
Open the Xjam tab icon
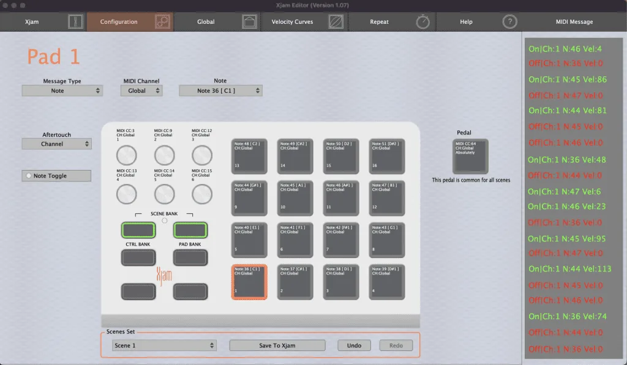point(75,21)
